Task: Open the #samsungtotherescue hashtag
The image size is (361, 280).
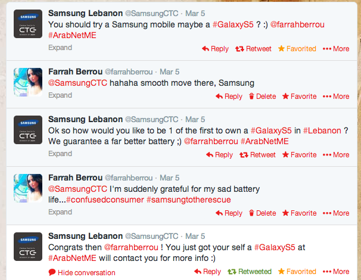Action: 188,200
